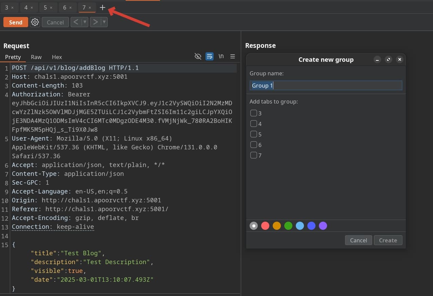Switch to the Hex request view
This screenshot has width=433, height=296.
click(x=57, y=57)
